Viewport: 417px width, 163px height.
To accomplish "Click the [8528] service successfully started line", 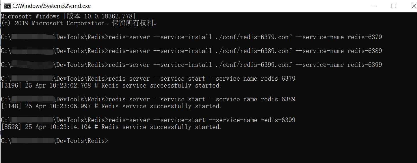I will pyautogui.click(x=111, y=127).
